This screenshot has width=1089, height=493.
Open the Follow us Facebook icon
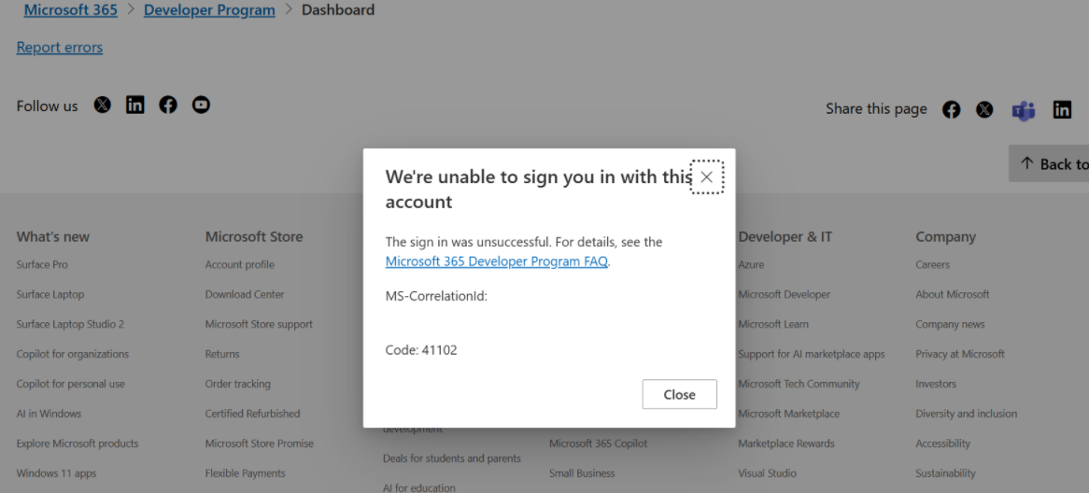click(168, 106)
